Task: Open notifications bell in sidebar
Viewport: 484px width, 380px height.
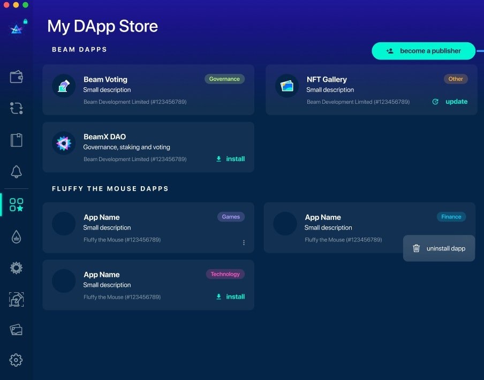Action: (x=16, y=172)
